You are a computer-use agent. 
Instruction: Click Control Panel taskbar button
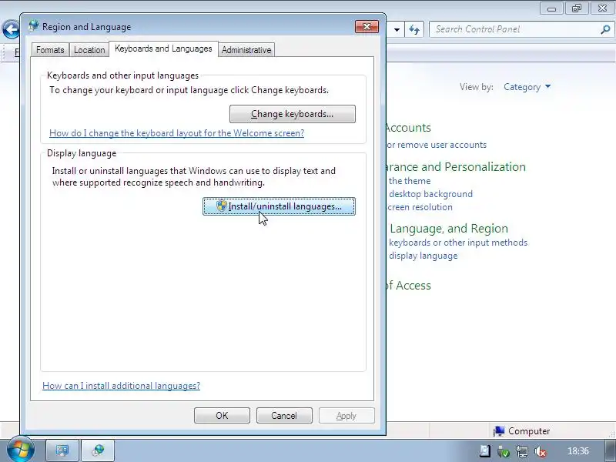pyautogui.click(x=62, y=450)
